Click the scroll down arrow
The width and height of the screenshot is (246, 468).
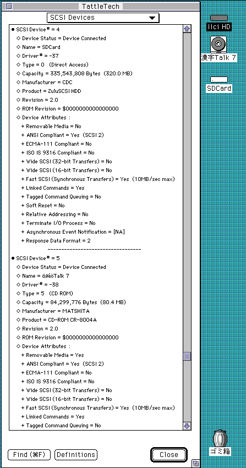tap(187, 426)
